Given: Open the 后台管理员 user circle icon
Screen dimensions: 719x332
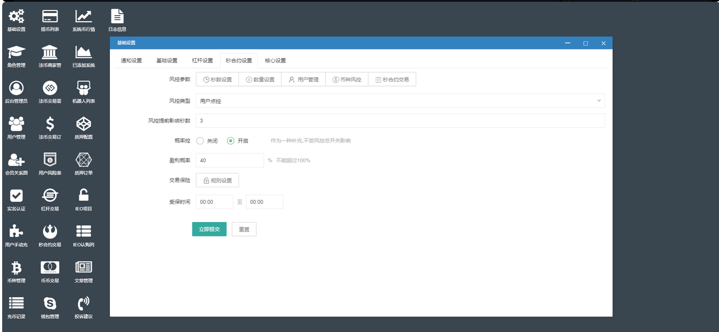Looking at the screenshot, I should coord(17,88).
